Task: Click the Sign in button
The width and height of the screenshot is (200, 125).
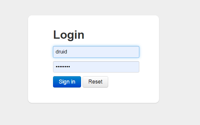Action: tap(67, 82)
